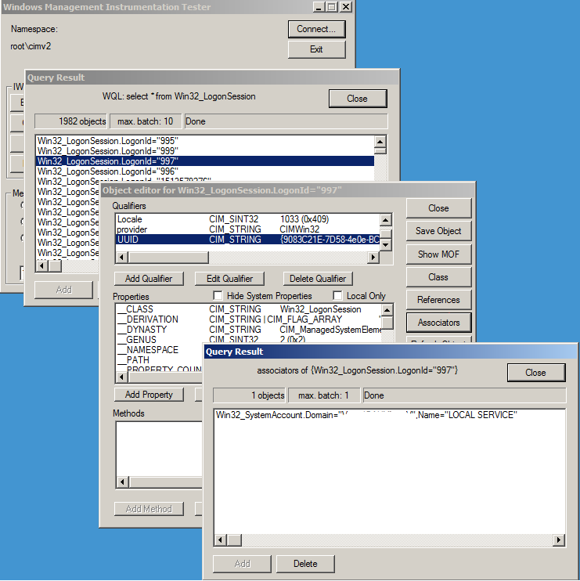Screen dimensions: 580x581
Task: Click Qualifiers horizontal scroll right arrow
Action: [373, 257]
